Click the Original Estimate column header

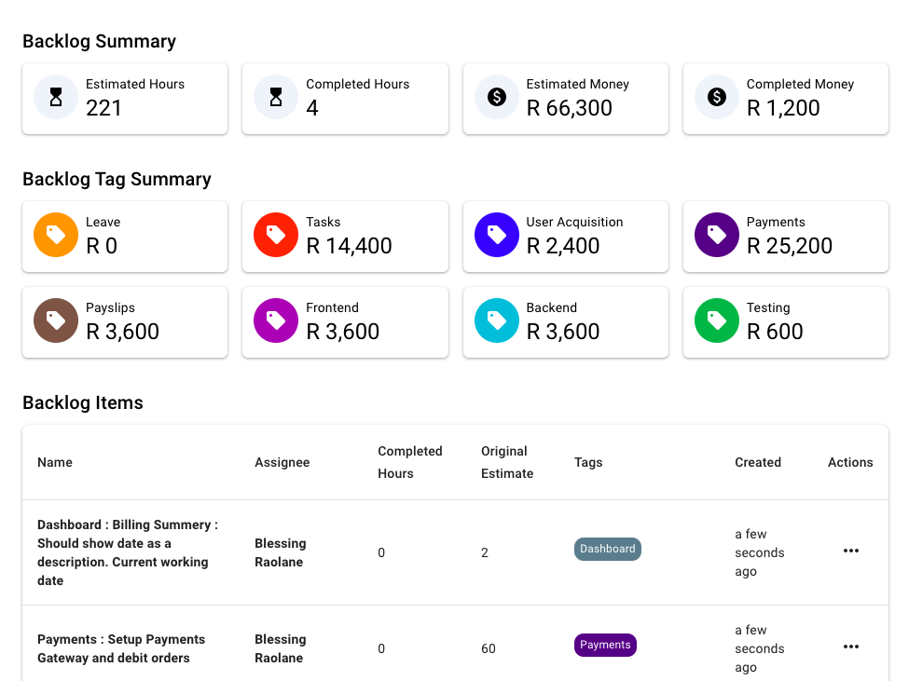507,462
